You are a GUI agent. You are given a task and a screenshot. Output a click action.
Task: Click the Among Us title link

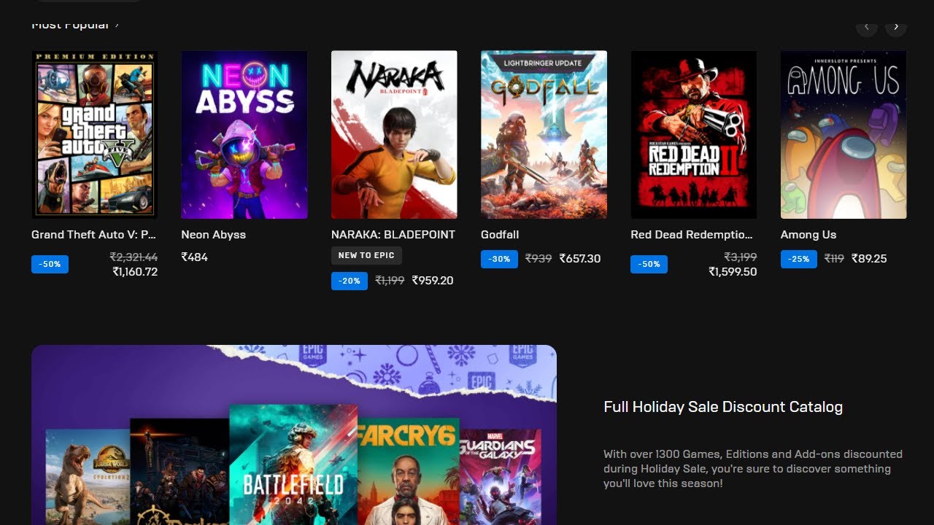[808, 235]
